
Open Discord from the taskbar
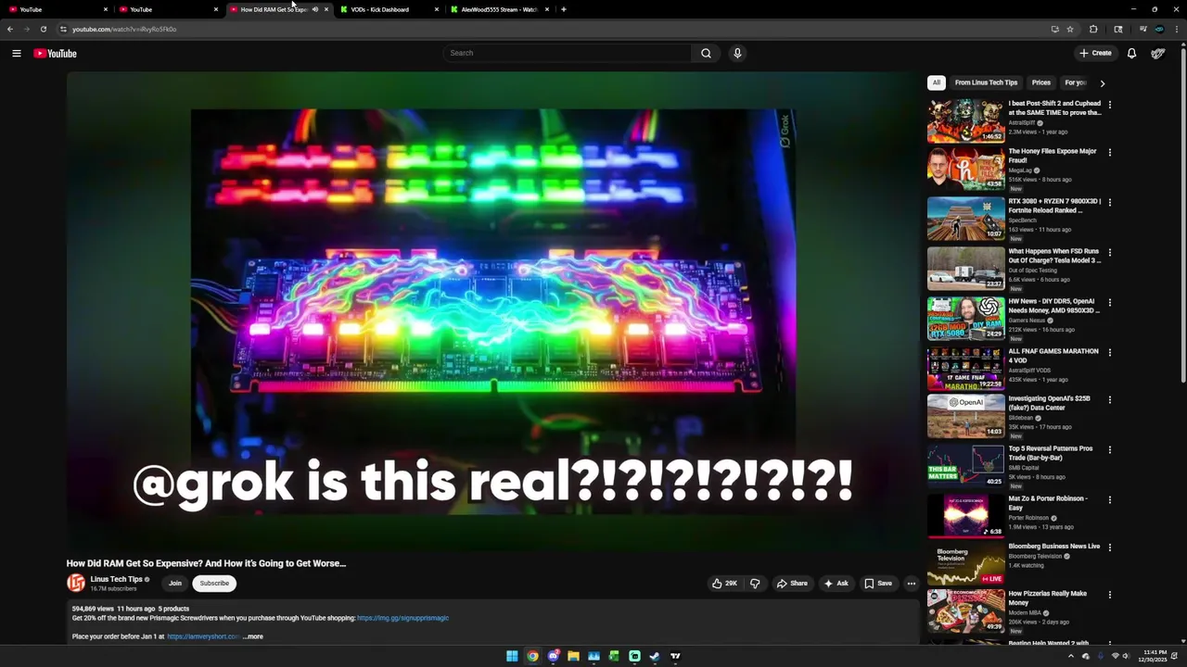(x=553, y=656)
